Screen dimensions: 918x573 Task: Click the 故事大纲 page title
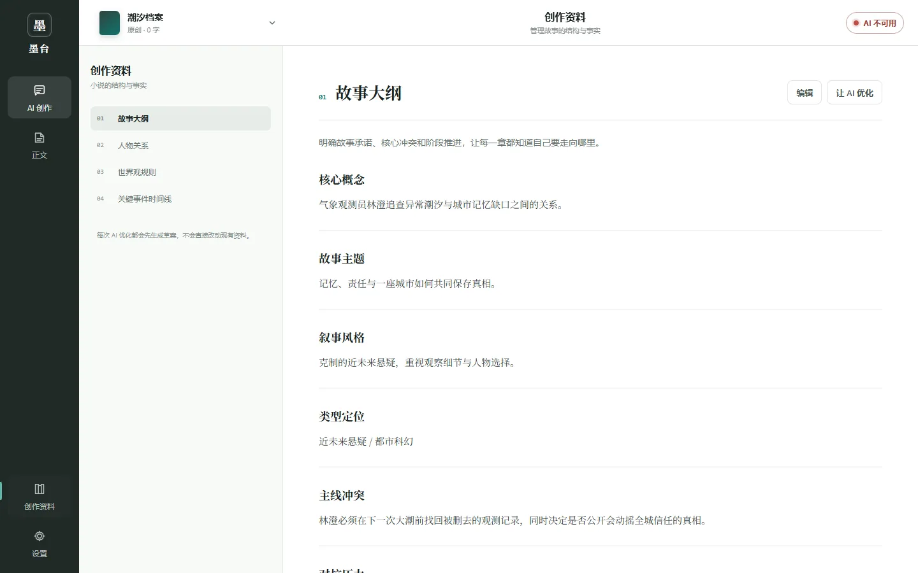click(368, 93)
